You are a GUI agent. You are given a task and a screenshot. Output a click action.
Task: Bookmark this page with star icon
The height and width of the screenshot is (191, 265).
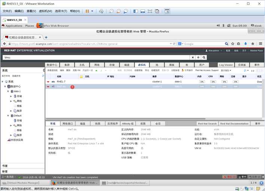click(232, 44)
